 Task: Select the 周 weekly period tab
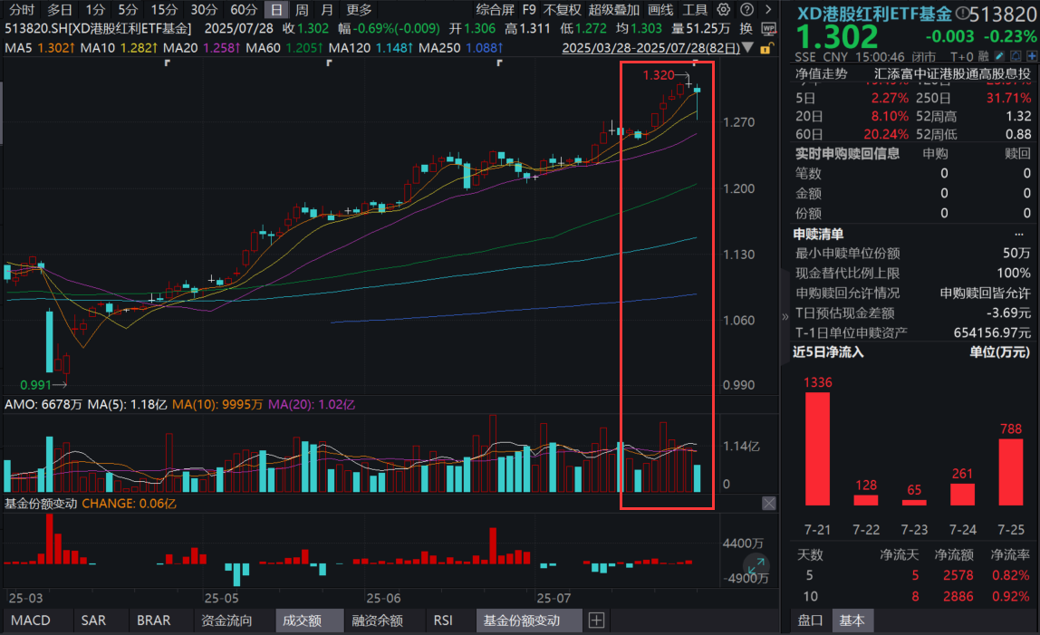(302, 10)
